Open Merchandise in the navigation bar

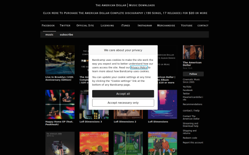pyautogui.click(x=166, y=26)
